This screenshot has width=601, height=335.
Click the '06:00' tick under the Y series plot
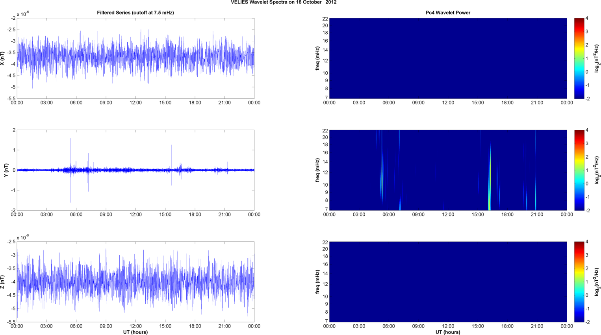tap(76, 215)
